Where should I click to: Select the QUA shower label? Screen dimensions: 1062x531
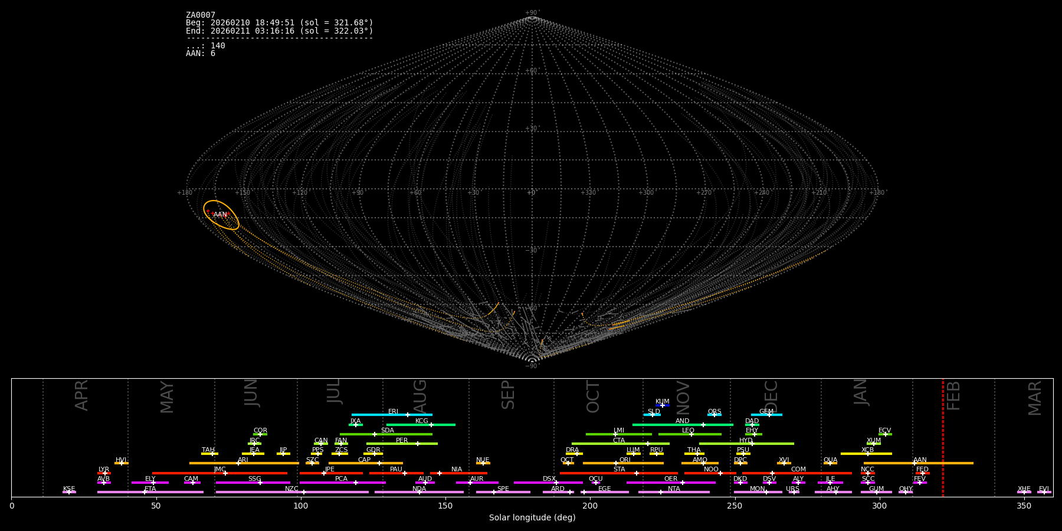[x=831, y=460]
